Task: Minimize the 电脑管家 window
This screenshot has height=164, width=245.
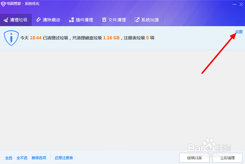Action: pyautogui.click(x=234, y=5)
